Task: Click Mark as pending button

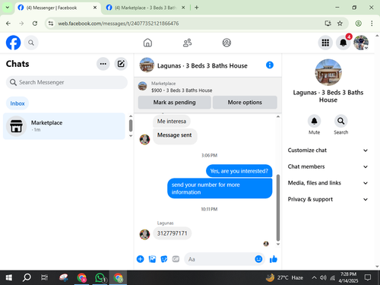Action: (174, 103)
